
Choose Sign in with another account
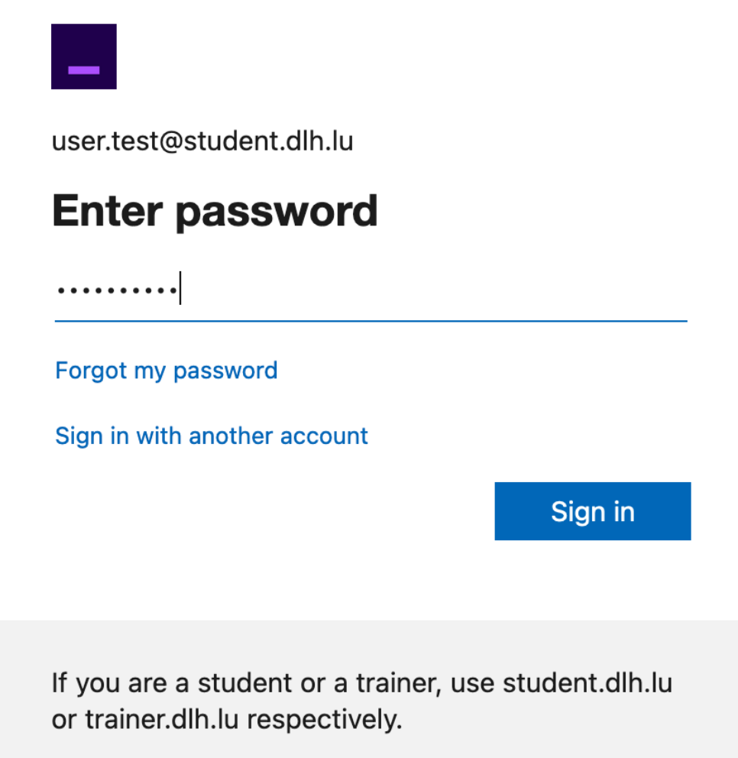click(x=211, y=436)
